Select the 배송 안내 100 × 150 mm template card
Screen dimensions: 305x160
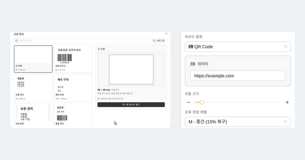point(73,88)
